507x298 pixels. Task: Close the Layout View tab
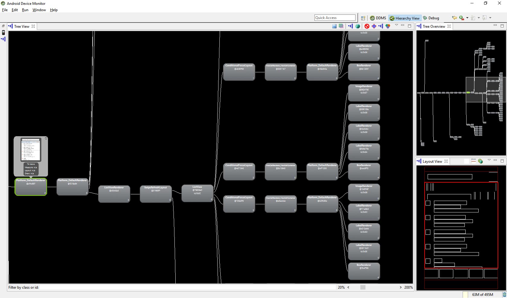(446, 161)
